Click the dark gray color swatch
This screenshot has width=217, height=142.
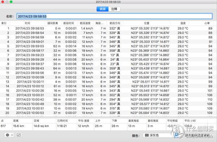[x=147, y=135]
